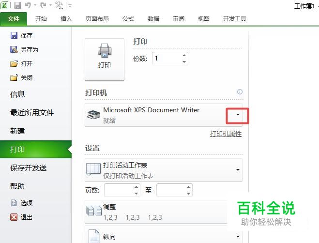Click the redo arrow in quick access toolbar
319x243 pixels.
click(x=43, y=5)
